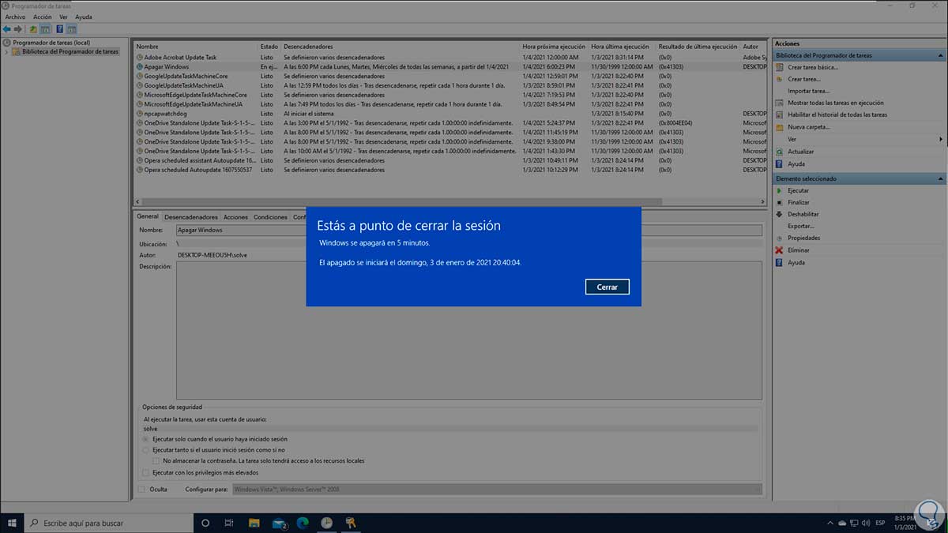948x533 pixels.
Task: Collapse the Elemento seleccionado actions section
Action: [940, 178]
